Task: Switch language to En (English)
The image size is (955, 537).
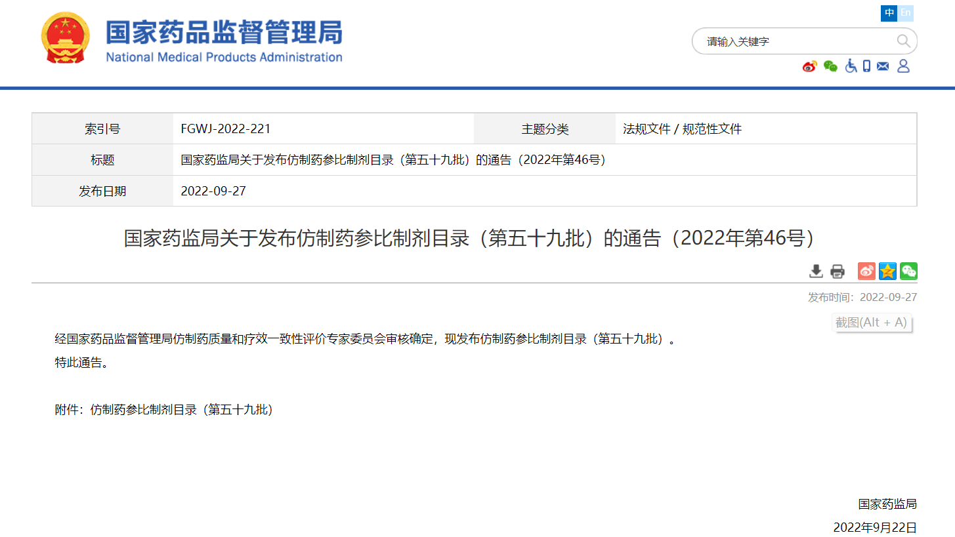Action: pyautogui.click(x=906, y=12)
